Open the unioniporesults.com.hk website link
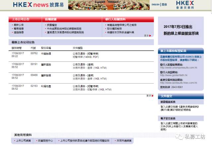212x146 pixels. pos(179,68)
